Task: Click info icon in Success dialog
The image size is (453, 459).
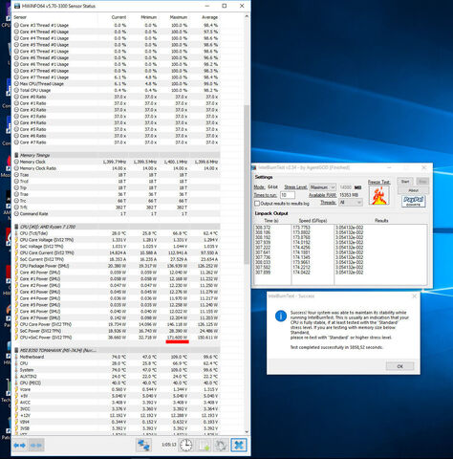Action: click(281, 316)
